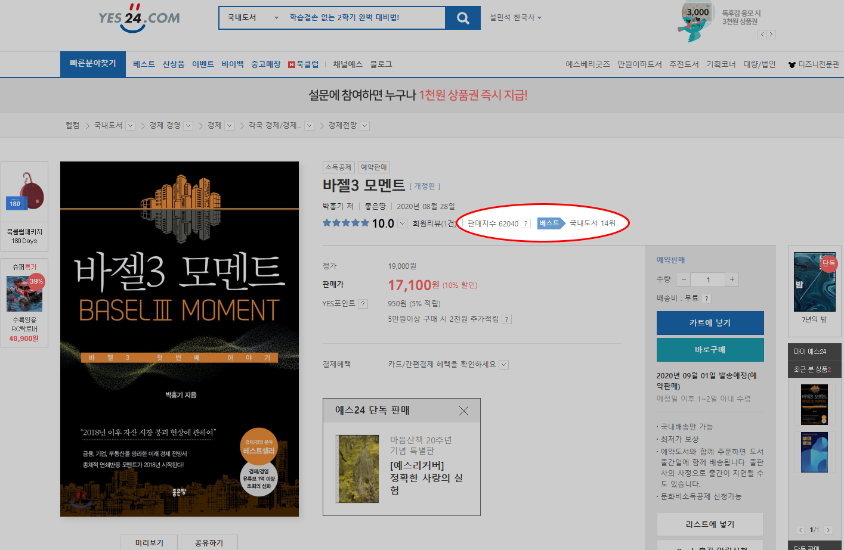Expand the 경제 경영 breadcrumb dropdown

coord(188,126)
